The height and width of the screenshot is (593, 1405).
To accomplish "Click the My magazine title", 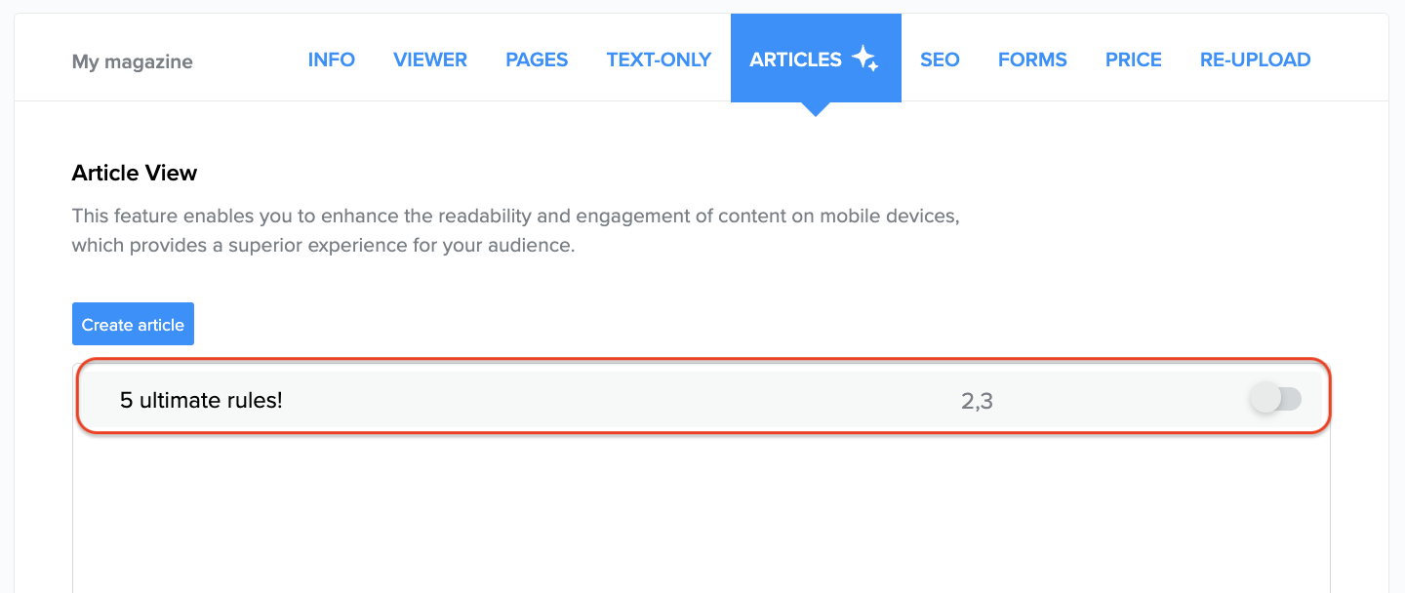I will point(132,61).
